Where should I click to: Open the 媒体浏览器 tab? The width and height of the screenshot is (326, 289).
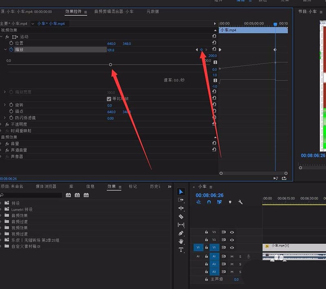[46, 186]
